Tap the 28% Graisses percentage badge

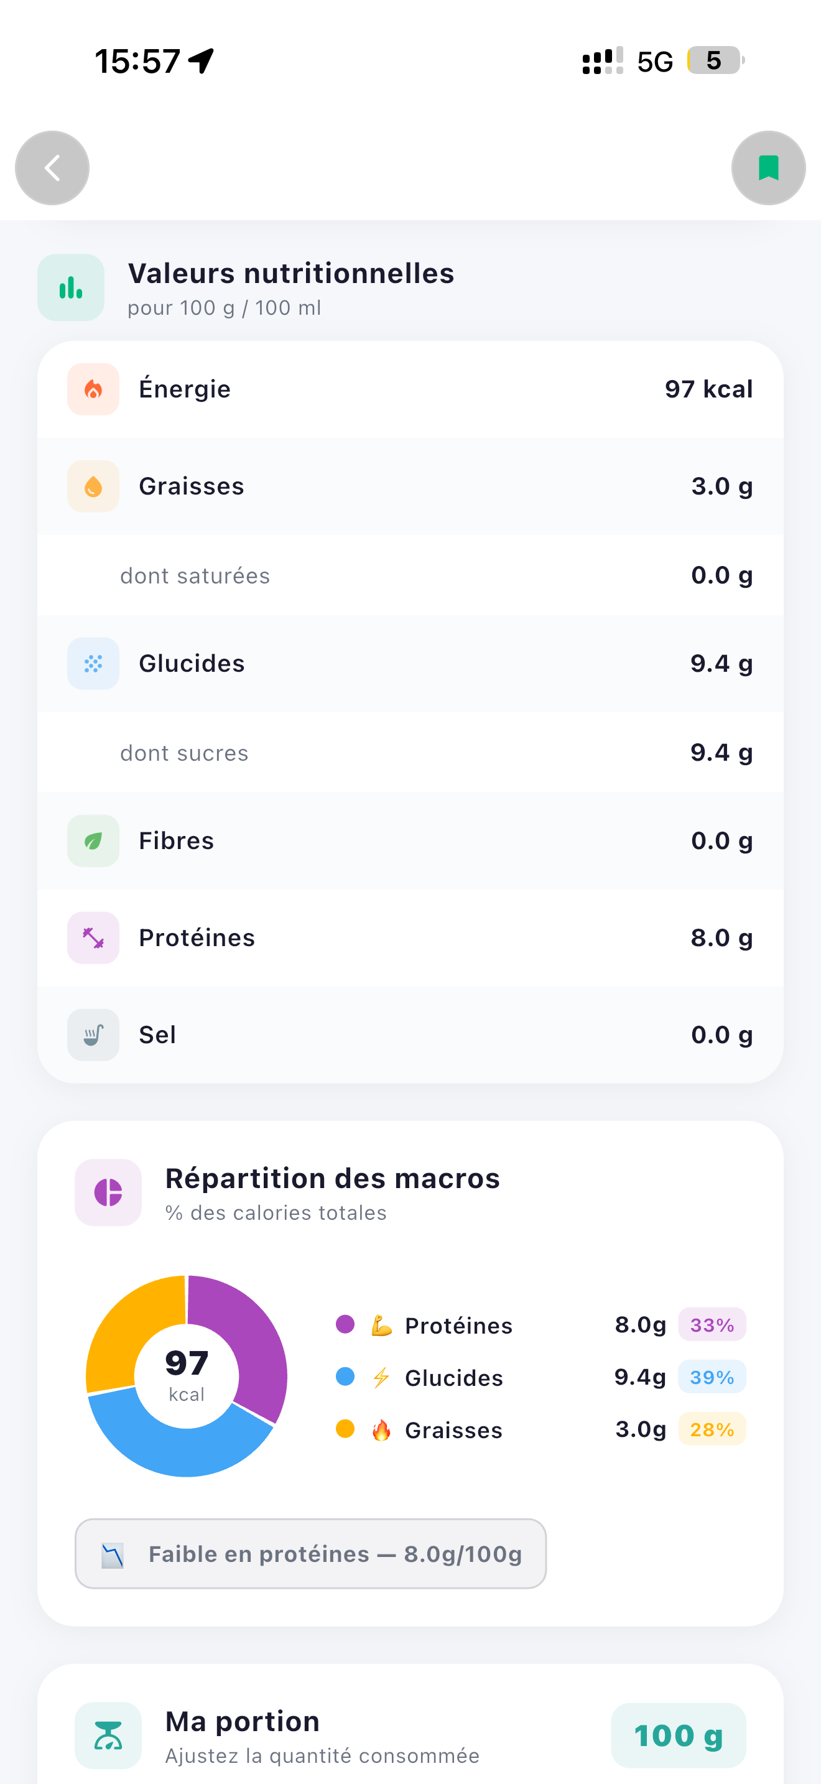[712, 1429]
